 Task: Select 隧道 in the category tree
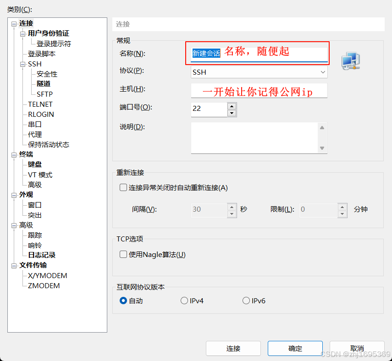(44, 84)
